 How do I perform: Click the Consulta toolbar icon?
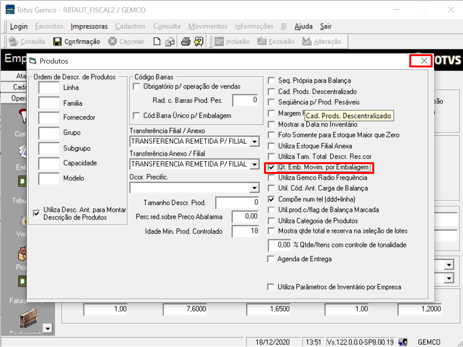pos(13,41)
